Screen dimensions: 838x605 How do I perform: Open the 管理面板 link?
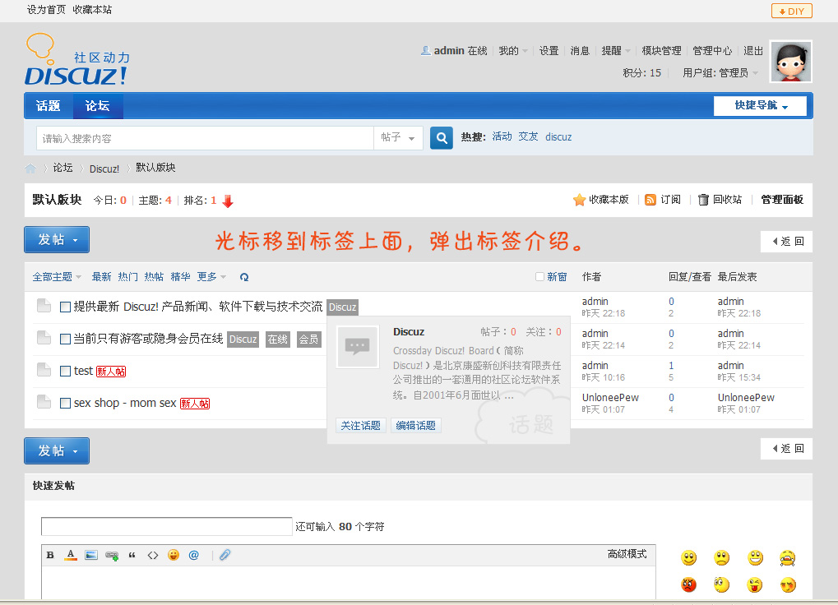tap(781, 200)
